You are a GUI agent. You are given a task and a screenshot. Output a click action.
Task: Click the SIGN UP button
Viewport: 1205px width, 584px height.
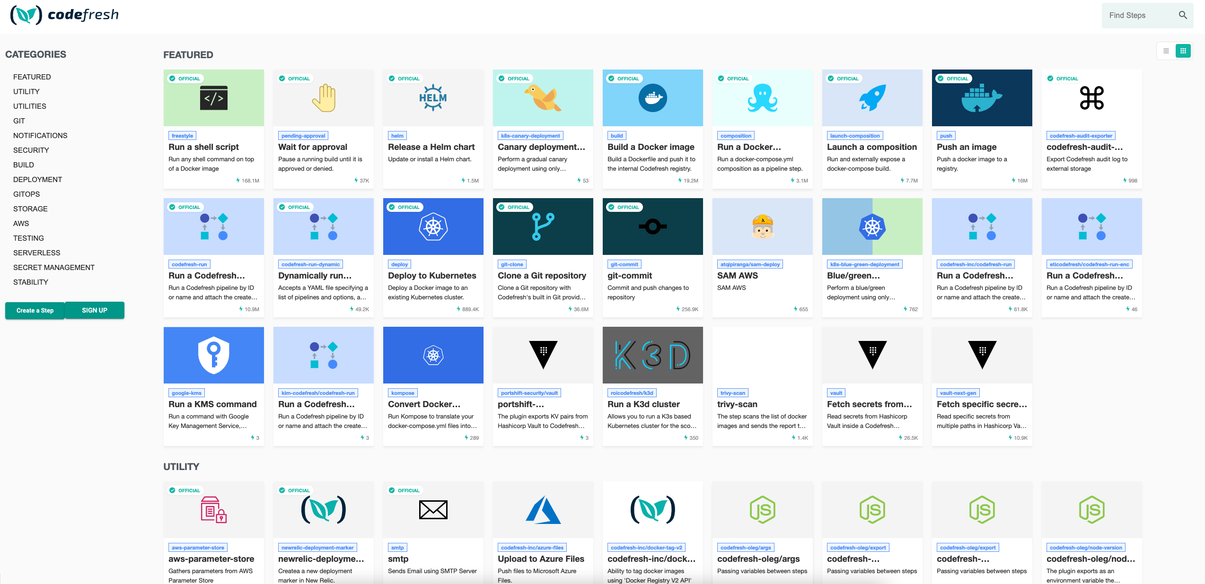95,310
